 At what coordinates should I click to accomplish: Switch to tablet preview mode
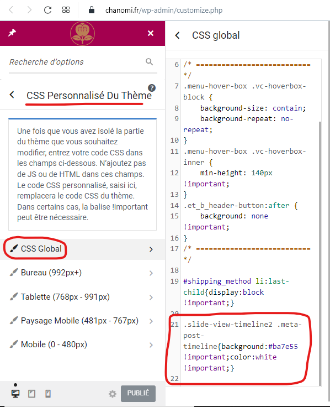tap(31, 394)
